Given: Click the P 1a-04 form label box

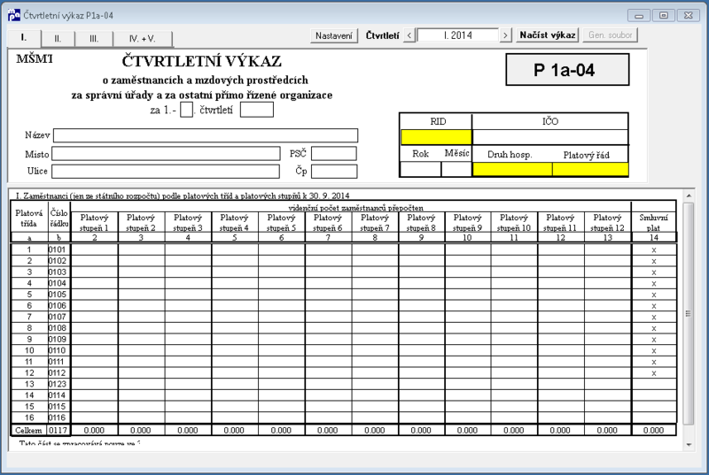Looking at the screenshot, I should (x=567, y=70).
